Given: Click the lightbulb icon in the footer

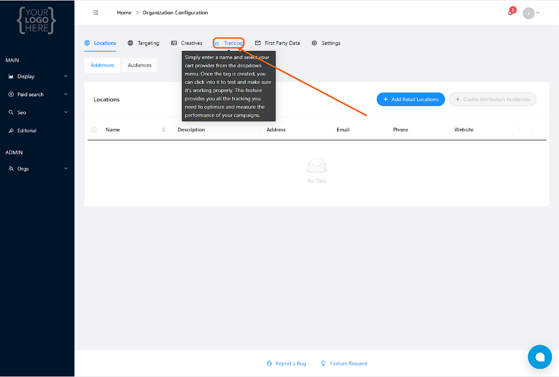Looking at the screenshot, I should click(324, 363).
